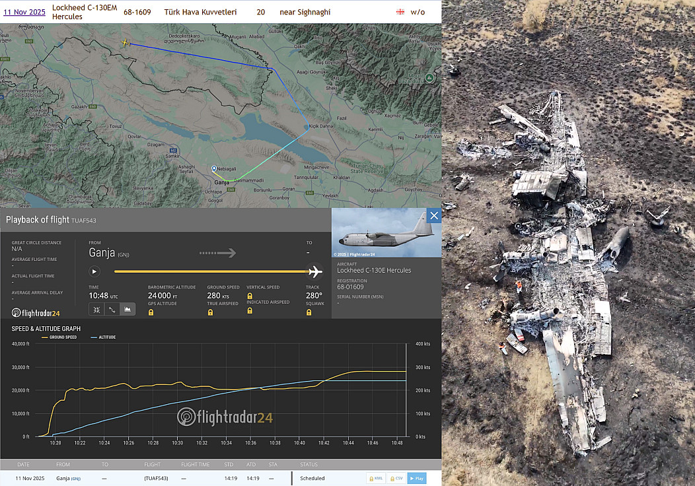Click the vertical speed lock icon
This screenshot has height=486, width=695.
[x=250, y=296]
